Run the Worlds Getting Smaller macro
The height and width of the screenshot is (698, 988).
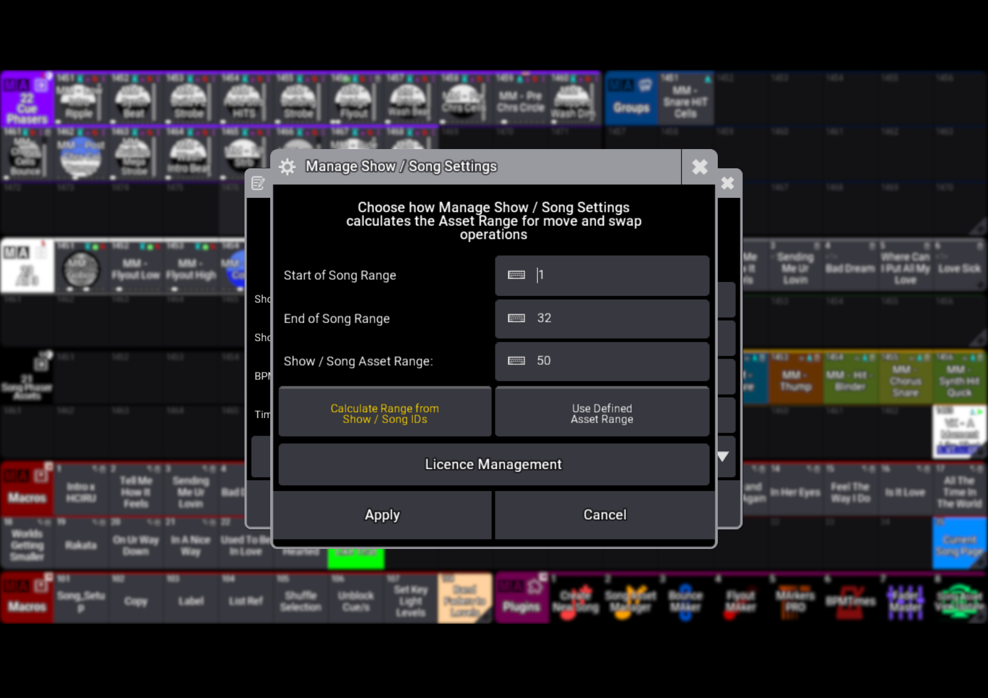(27, 544)
